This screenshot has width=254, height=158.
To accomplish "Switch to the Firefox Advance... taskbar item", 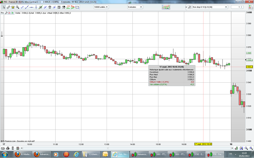I will [x=42, y=154].
